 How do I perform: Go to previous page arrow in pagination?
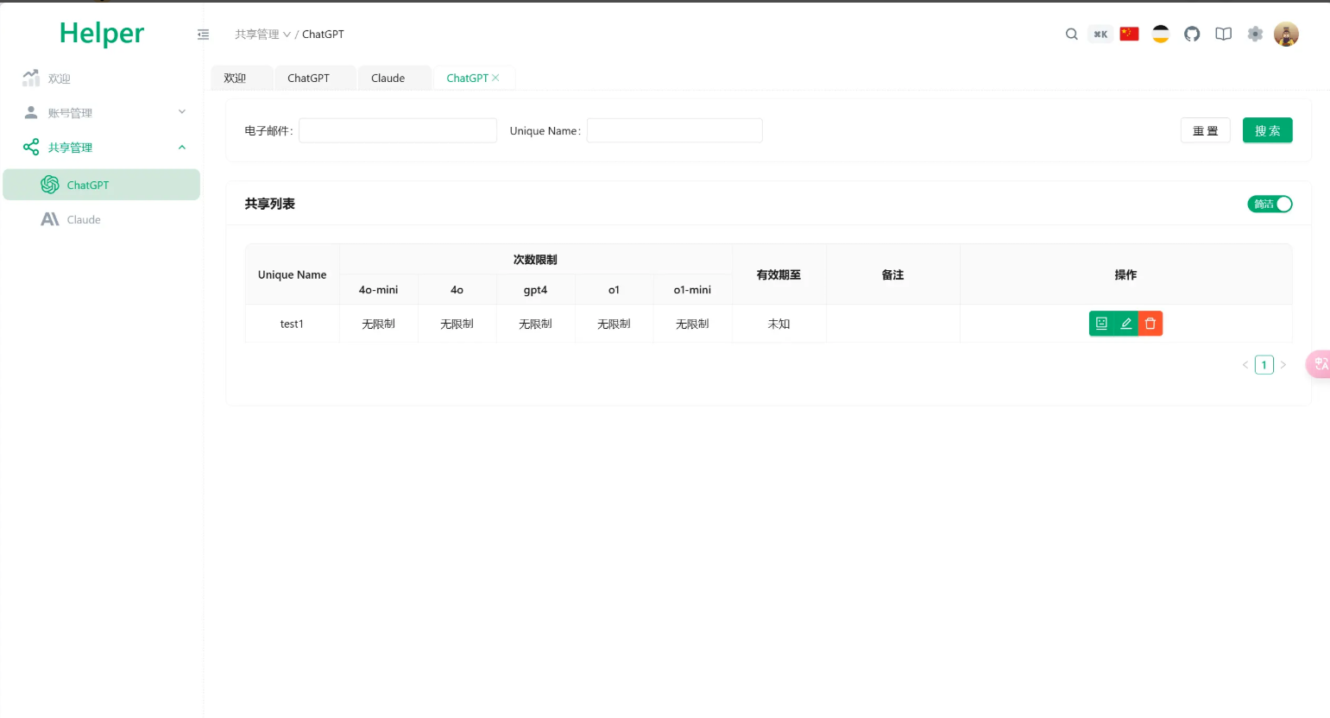point(1245,365)
